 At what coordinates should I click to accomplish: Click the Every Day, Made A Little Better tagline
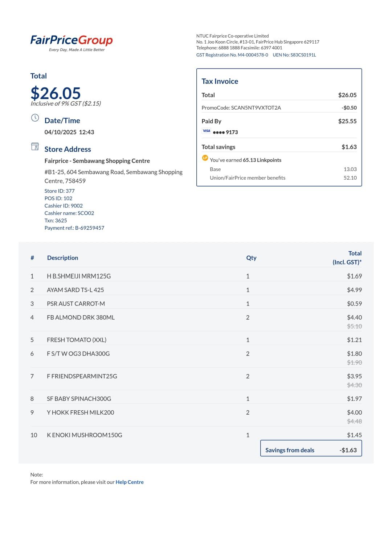pyautogui.click(x=77, y=50)
